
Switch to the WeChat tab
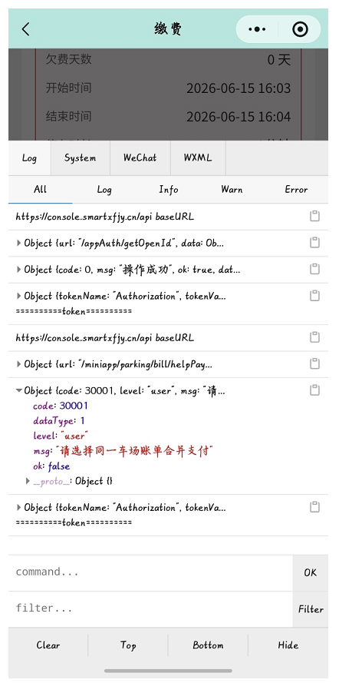[140, 157]
